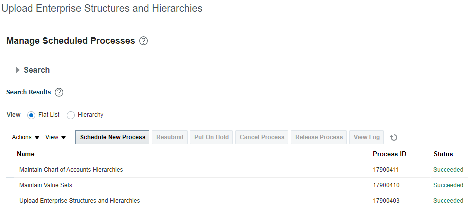Click the View Log button
This screenshot has height=210, width=468.
coord(366,137)
